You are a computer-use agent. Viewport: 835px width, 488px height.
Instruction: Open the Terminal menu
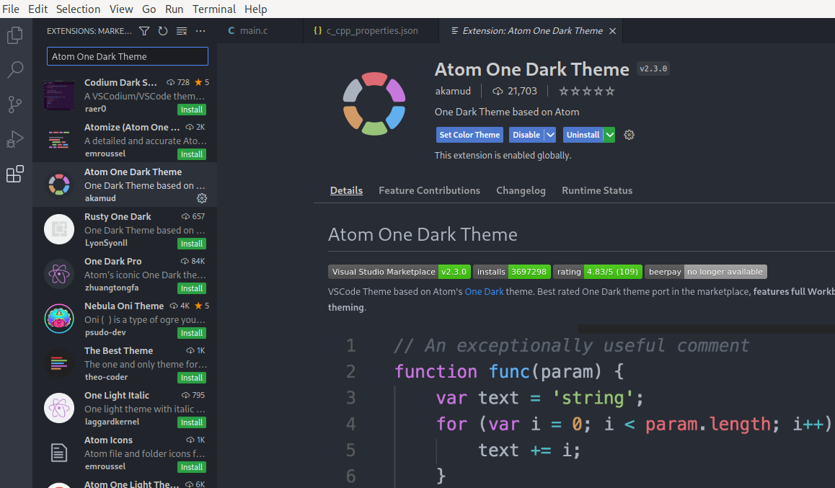click(x=214, y=9)
